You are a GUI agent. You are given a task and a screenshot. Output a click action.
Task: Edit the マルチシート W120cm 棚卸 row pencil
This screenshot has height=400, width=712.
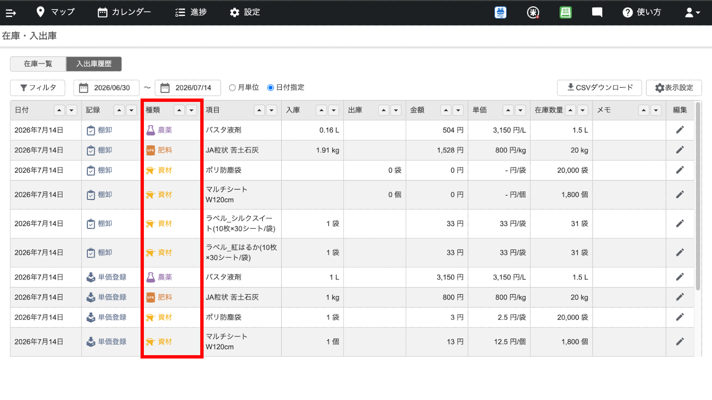click(680, 194)
